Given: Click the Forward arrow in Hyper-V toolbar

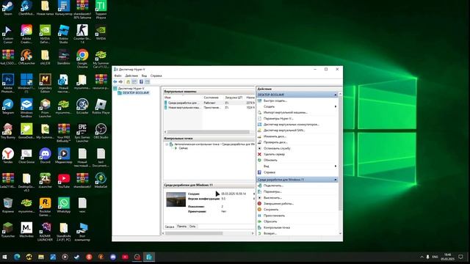Looking at the screenshot, I should tap(120, 81).
